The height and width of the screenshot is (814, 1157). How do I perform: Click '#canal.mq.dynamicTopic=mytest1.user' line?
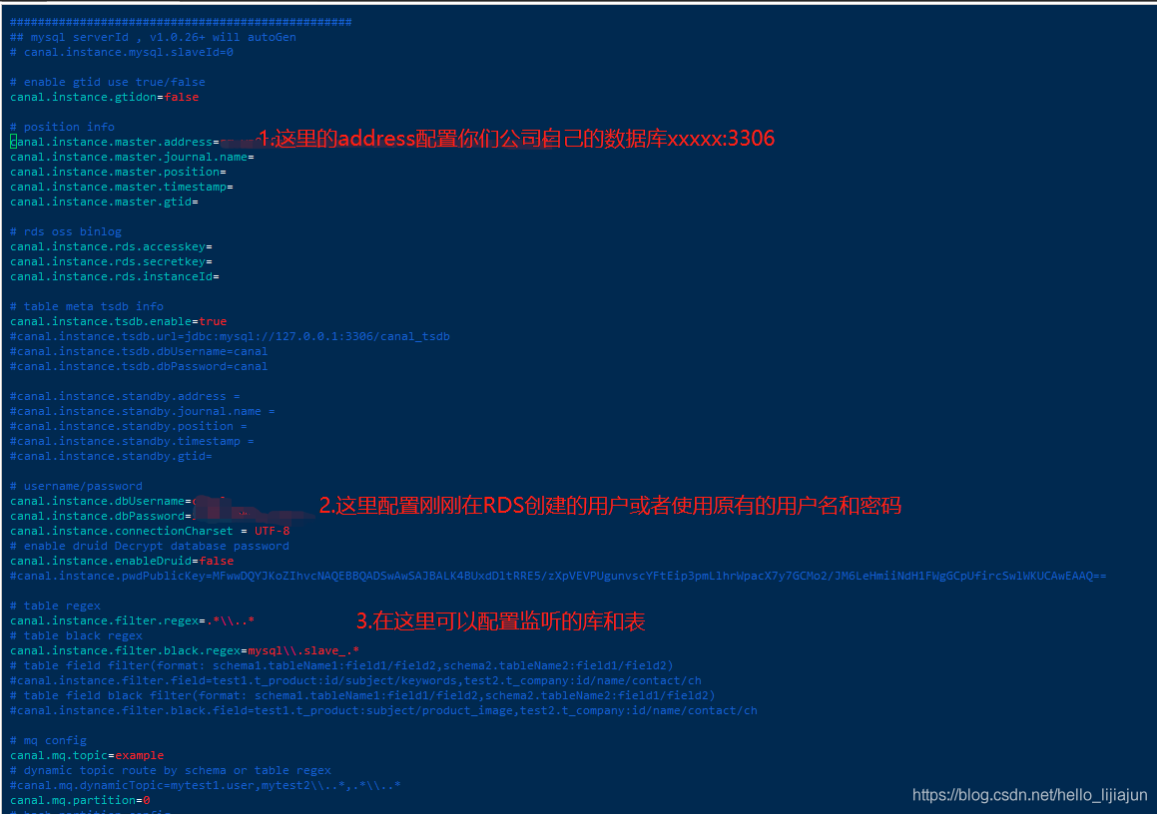click(205, 785)
